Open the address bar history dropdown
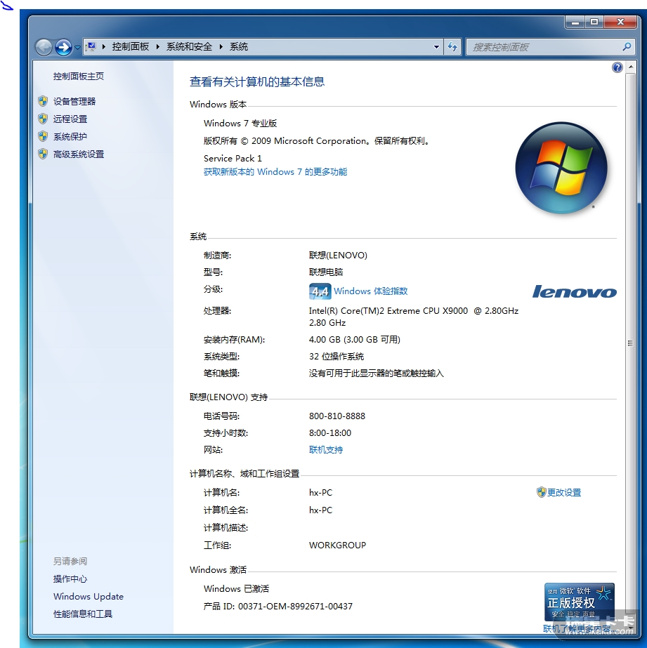Viewport: 647px width, 648px height. [x=436, y=47]
